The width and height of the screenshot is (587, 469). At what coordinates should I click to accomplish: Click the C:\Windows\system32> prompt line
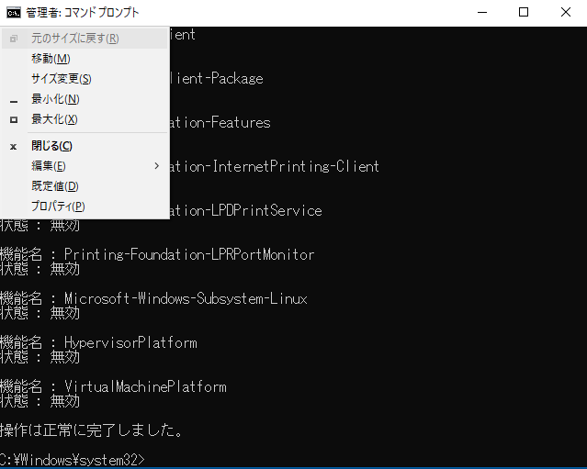click(x=72, y=460)
